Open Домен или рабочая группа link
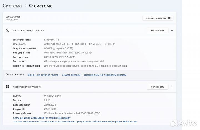Image resolution: width=200 pixels, height=130 pixels. pyautogui.click(x=43, y=75)
